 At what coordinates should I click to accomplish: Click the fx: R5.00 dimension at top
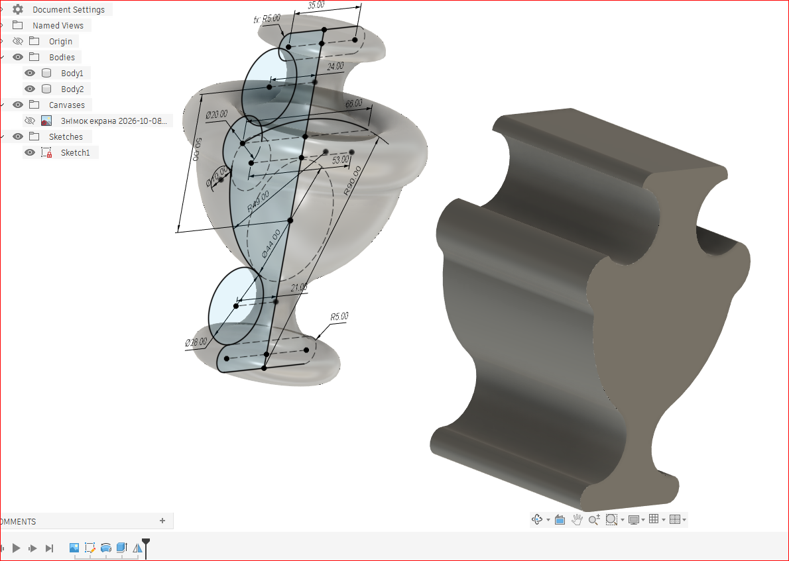point(267,19)
